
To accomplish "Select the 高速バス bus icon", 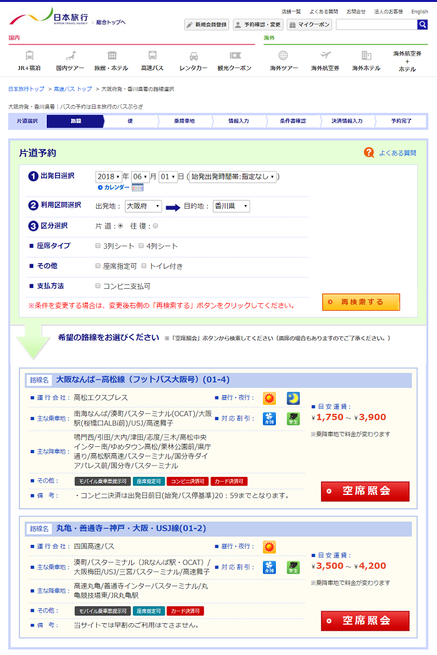I will click(x=152, y=56).
